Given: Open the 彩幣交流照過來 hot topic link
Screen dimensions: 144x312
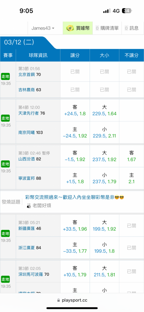Looking at the screenshot, I should 74,197.
